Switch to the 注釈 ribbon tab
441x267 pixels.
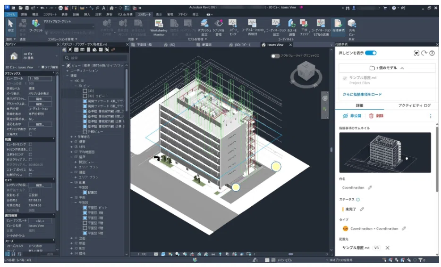pos(98,14)
